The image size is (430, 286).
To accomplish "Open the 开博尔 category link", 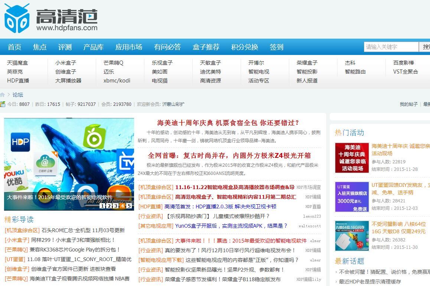I will coord(256,63).
